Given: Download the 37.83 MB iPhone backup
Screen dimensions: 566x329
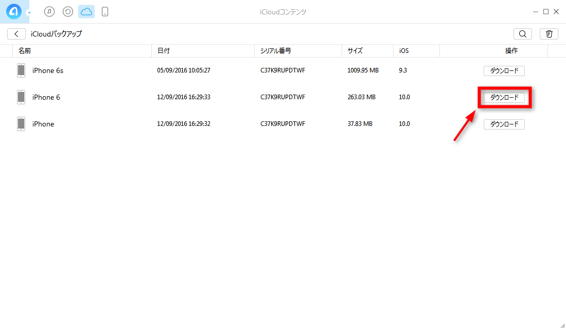Looking at the screenshot, I should tap(504, 124).
